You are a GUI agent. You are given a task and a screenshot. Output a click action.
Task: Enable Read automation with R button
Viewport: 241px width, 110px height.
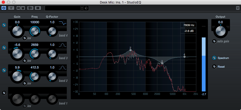(x=19, y=8)
